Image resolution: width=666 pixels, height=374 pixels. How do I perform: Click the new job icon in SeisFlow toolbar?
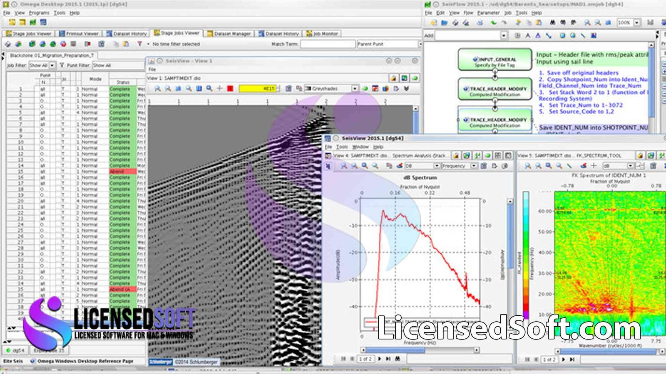(433, 22)
